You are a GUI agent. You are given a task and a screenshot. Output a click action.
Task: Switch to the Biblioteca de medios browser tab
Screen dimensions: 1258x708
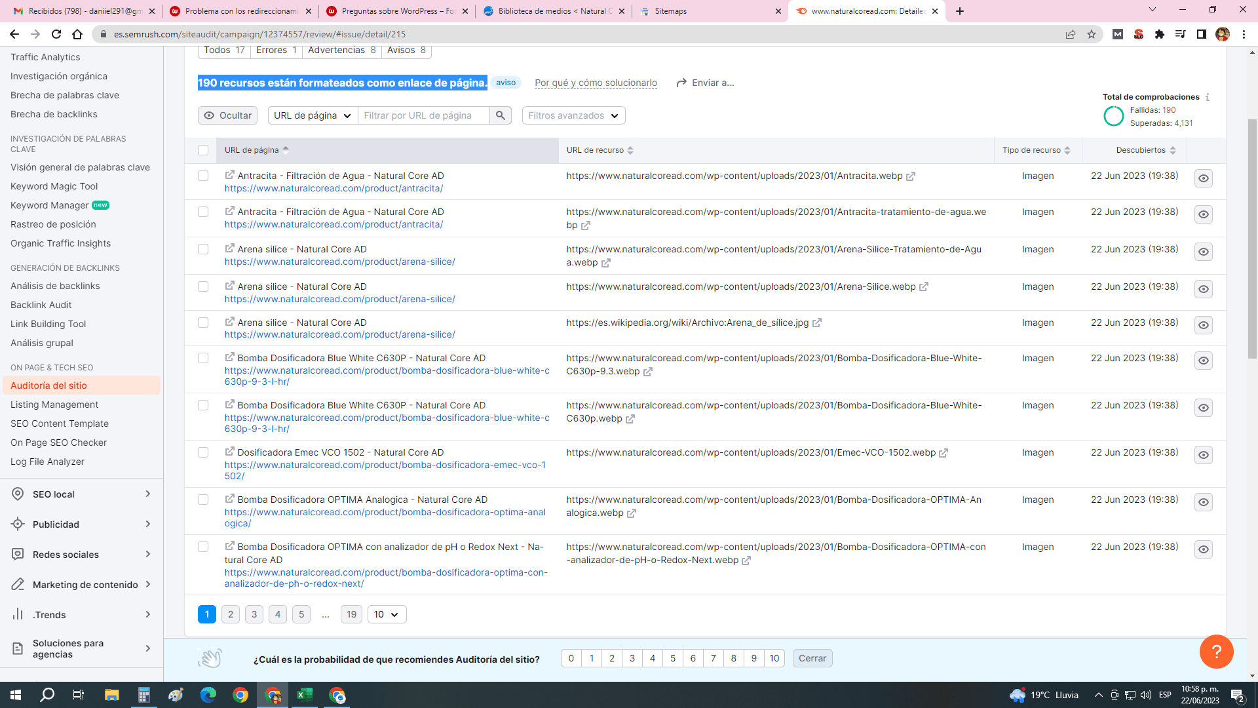click(554, 11)
